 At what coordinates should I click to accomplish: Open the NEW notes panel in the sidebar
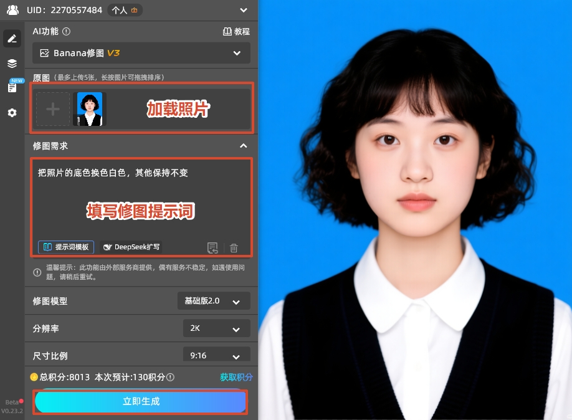[x=12, y=87]
